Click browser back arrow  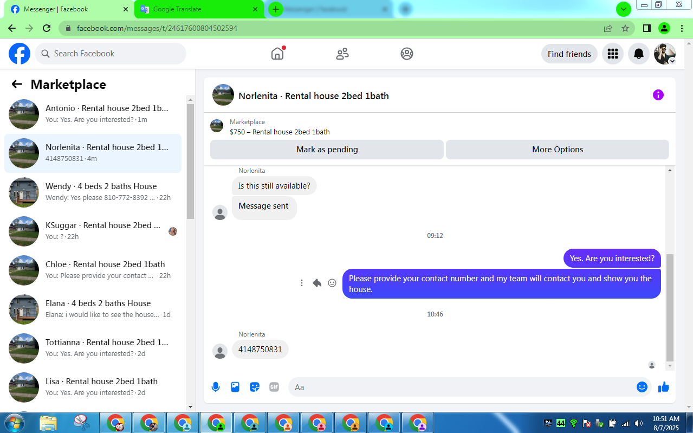coord(12,28)
